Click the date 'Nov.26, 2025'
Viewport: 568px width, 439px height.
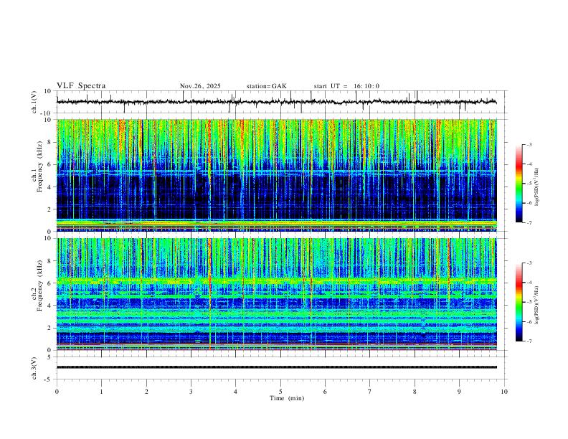point(200,86)
